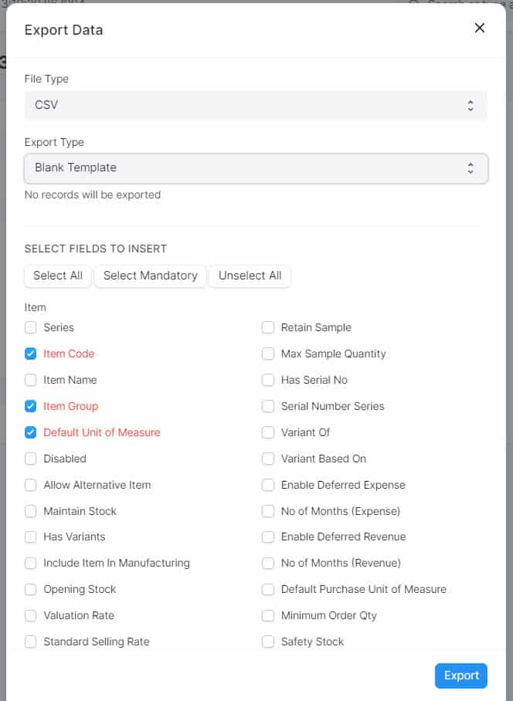This screenshot has width=513, height=701.
Task: Select the Safety Stock checkbox
Action: coord(268,642)
